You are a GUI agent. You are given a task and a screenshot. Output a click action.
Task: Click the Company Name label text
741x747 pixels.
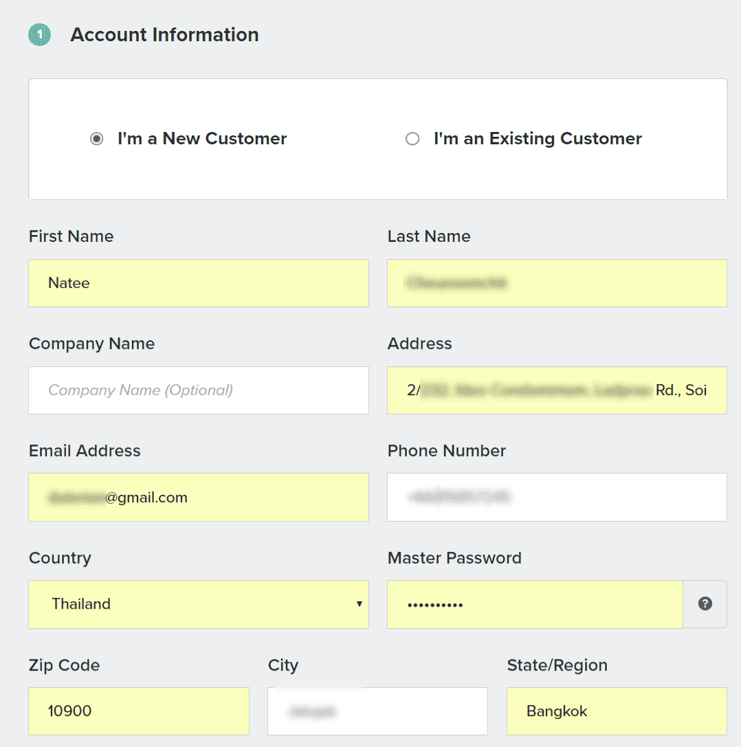click(91, 344)
